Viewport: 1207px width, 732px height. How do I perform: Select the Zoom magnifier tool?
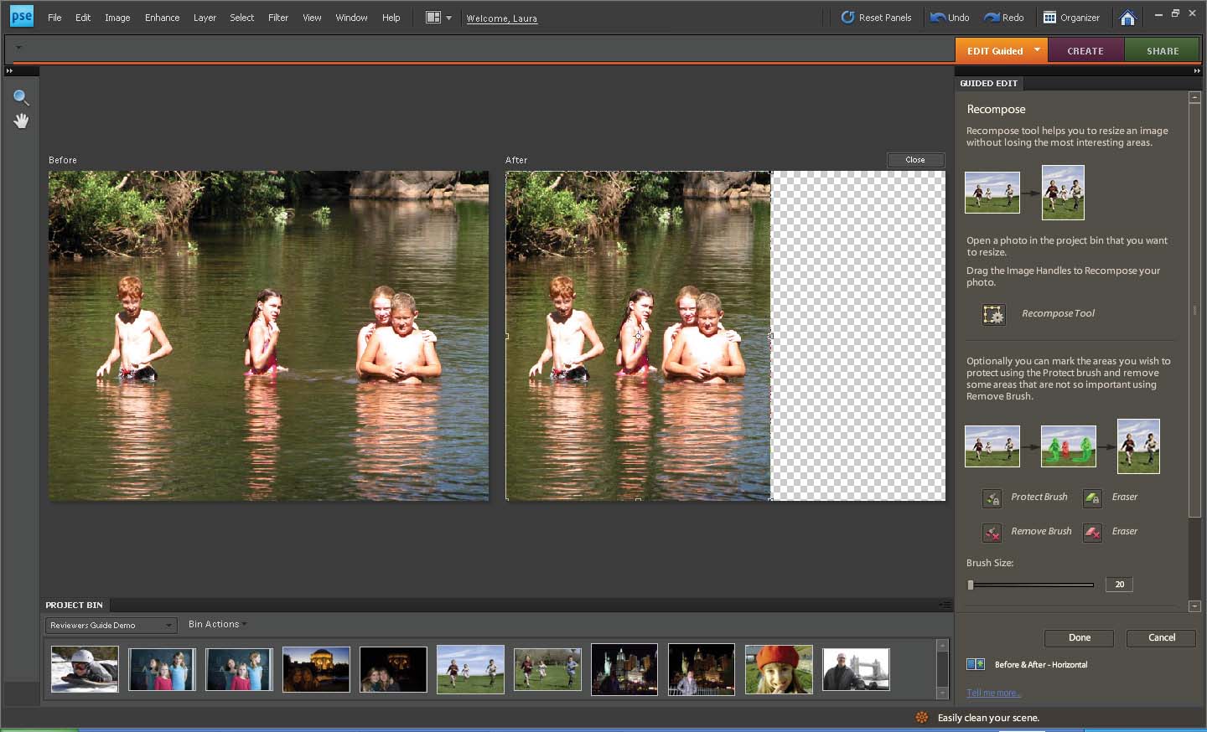coord(21,97)
